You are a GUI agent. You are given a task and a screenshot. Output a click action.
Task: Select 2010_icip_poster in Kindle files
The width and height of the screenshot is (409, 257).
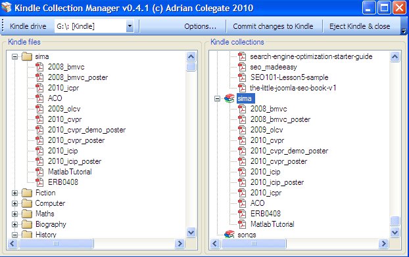tap(74, 161)
